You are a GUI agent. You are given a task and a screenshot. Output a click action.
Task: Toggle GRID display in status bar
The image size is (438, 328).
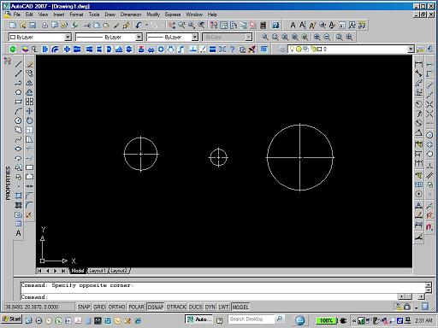pos(99,307)
